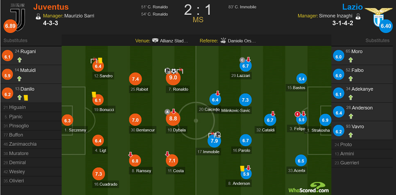Image resolution: width=396 pixels, height=195 pixels.
Task: Click the Lazio eagle crest logo
Action: 378,16
